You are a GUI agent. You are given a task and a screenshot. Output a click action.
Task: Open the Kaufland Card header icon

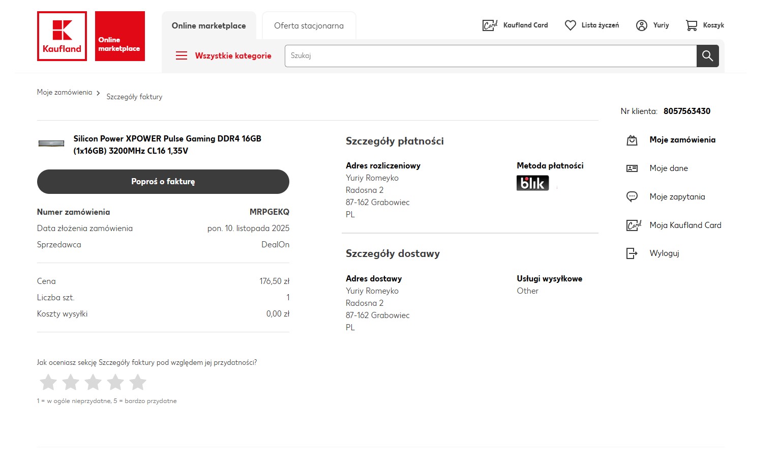coord(489,25)
